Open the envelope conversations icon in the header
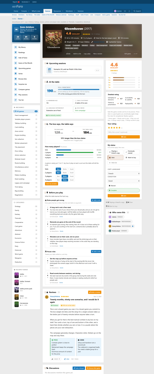Viewport: 154px width, 374px height. (125, 11)
